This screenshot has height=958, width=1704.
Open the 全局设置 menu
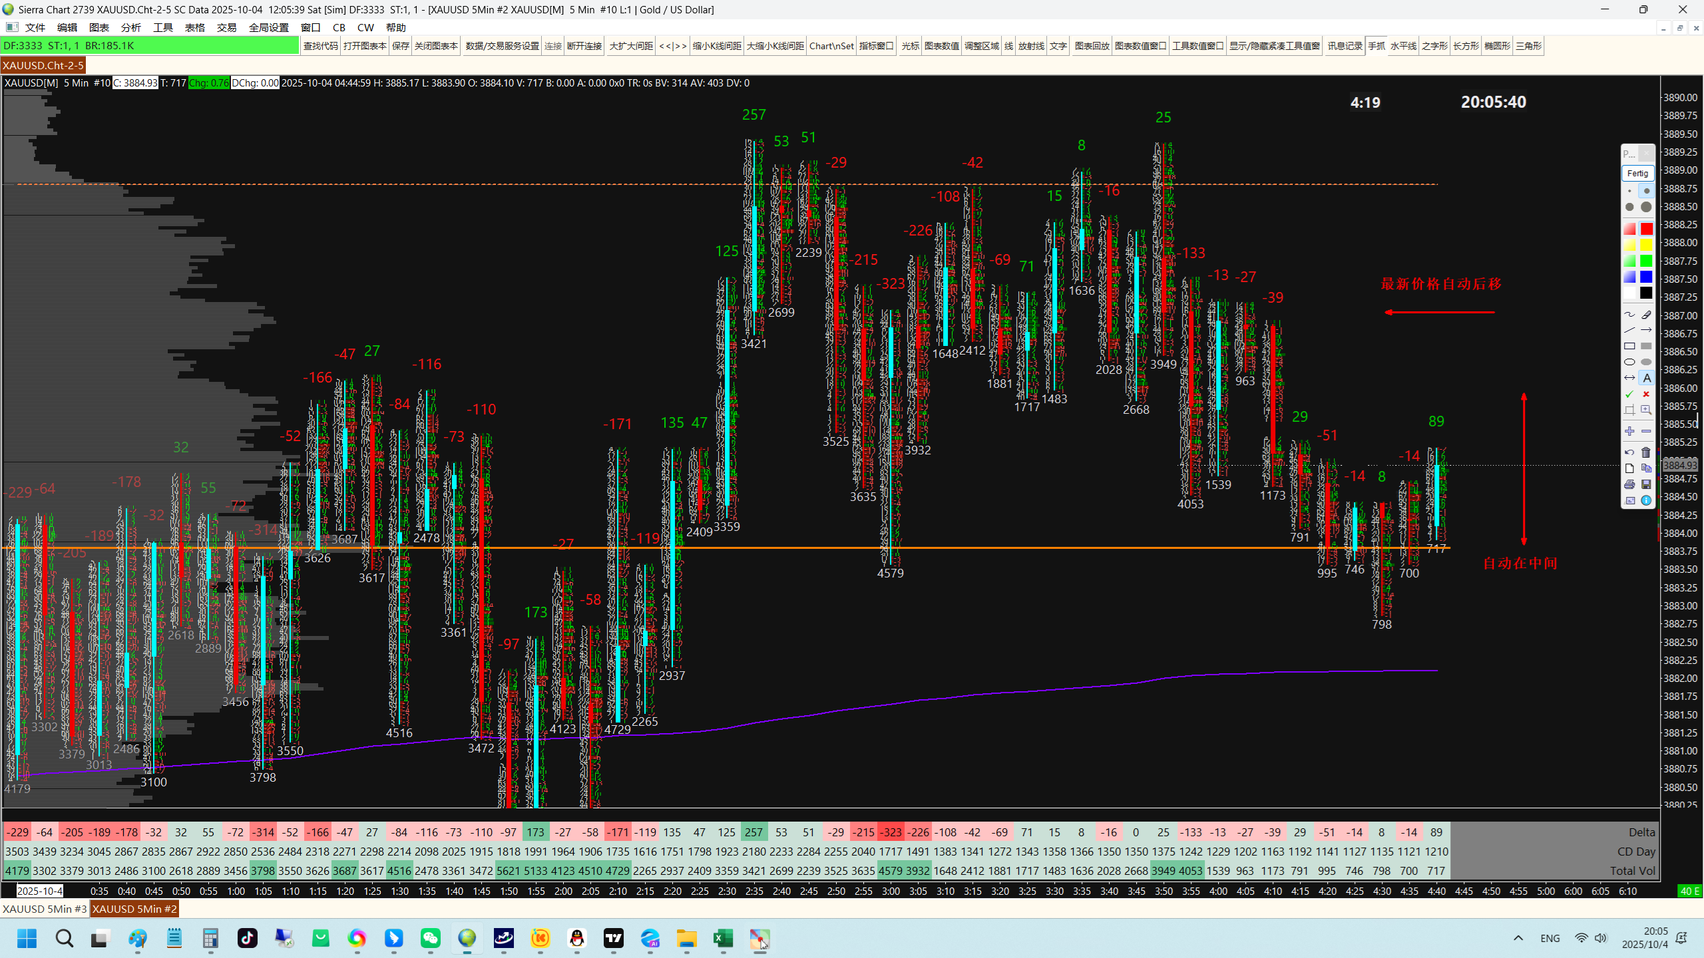pyautogui.click(x=268, y=27)
